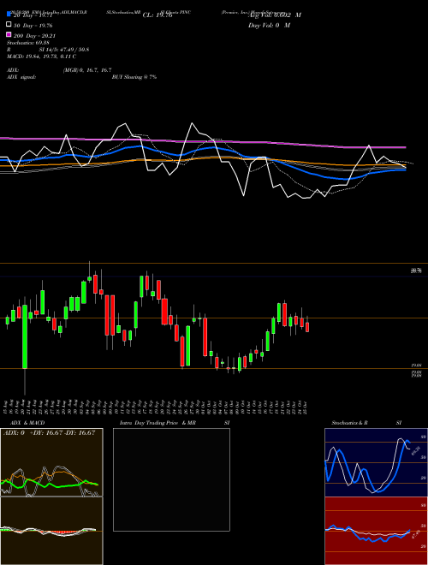This screenshot has width=428, height=565.
Task: Click the 'Day Vol: 0 M' text
Action: click(x=269, y=25)
